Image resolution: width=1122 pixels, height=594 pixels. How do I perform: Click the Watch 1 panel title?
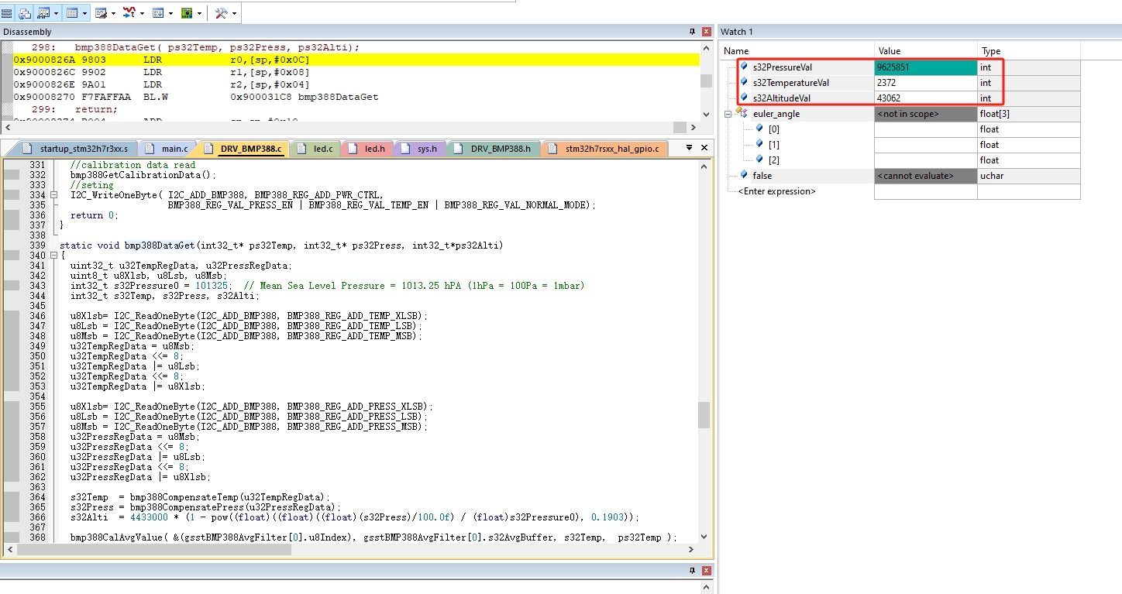coord(737,32)
